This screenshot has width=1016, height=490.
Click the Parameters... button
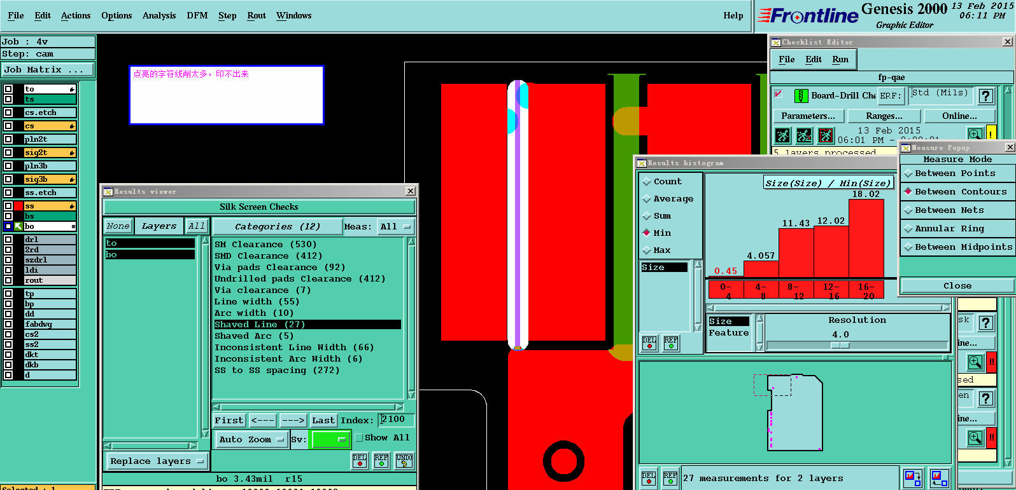[x=808, y=116]
